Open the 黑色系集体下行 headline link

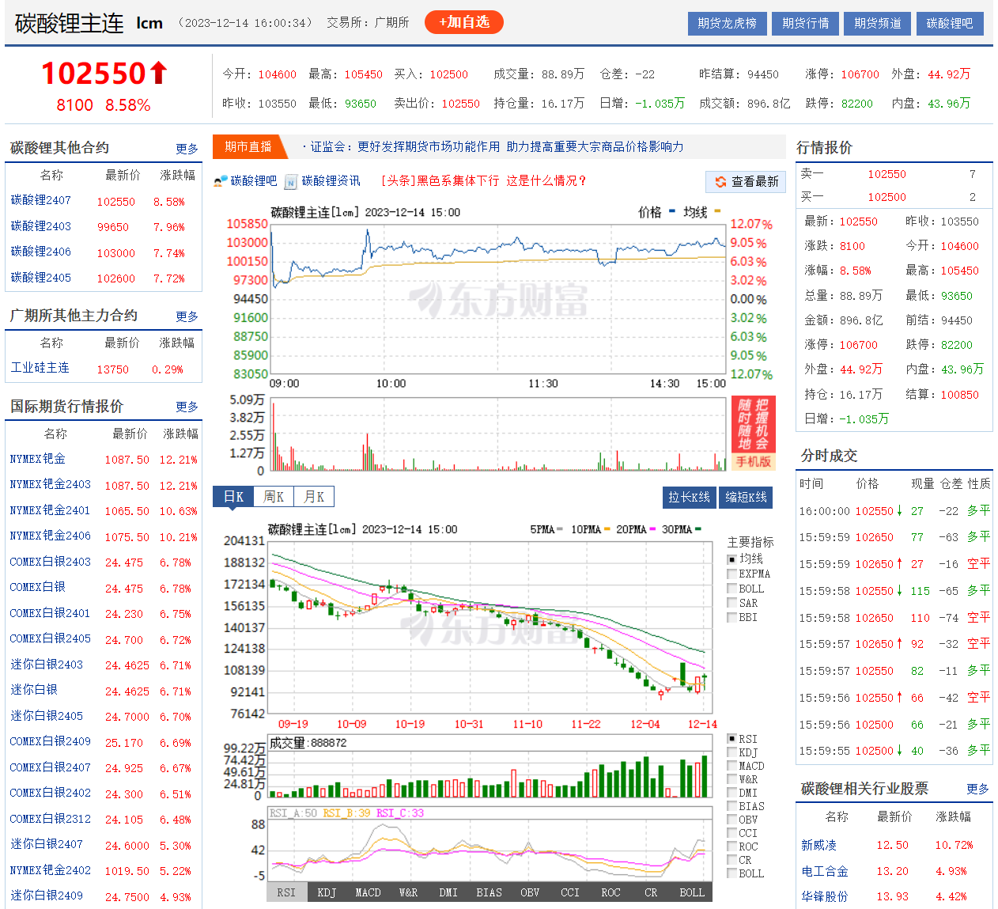pyautogui.click(x=483, y=181)
